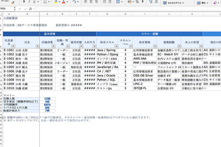
Task: Align text left
Action: click(x=86, y=2)
